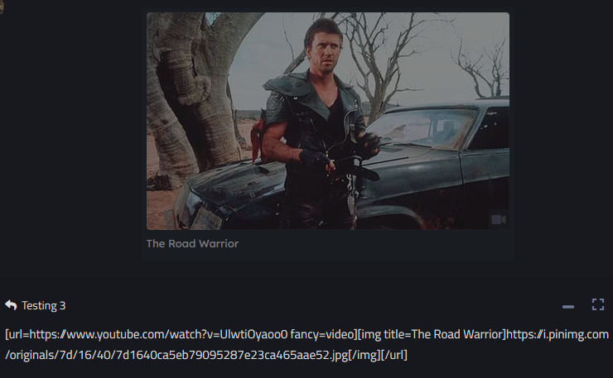This screenshot has width=613, height=378.
Task: Place cursor after the closing [/url] tag
Action: (408, 355)
